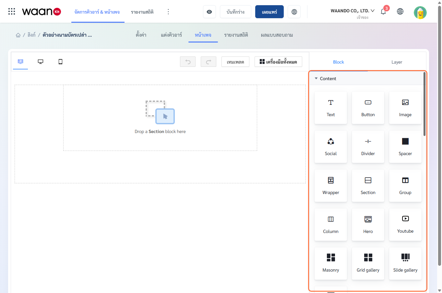442x293 pixels.
Task: Click the เครื่องมือทั้งหมด all tools button
Action: pyautogui.click(x=278, y=62)
